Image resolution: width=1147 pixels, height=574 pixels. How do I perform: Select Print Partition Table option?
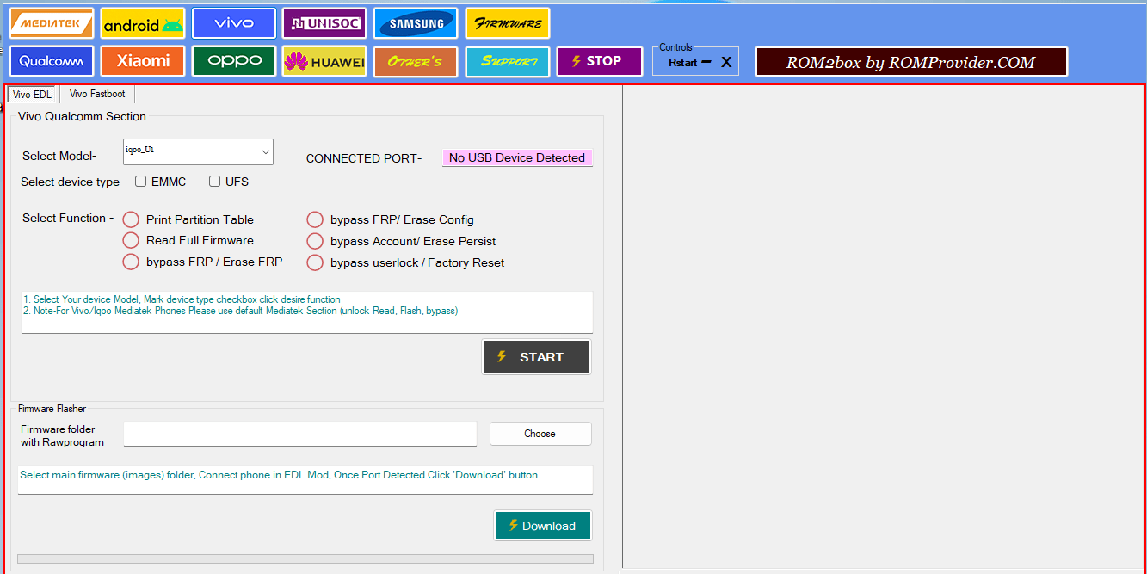(x=131, y=219)
